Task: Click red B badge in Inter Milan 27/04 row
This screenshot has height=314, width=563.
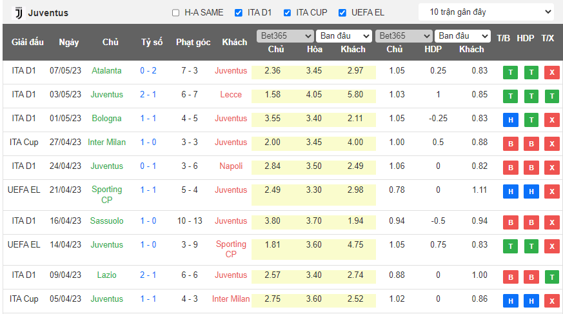Action: coord(511,144)
